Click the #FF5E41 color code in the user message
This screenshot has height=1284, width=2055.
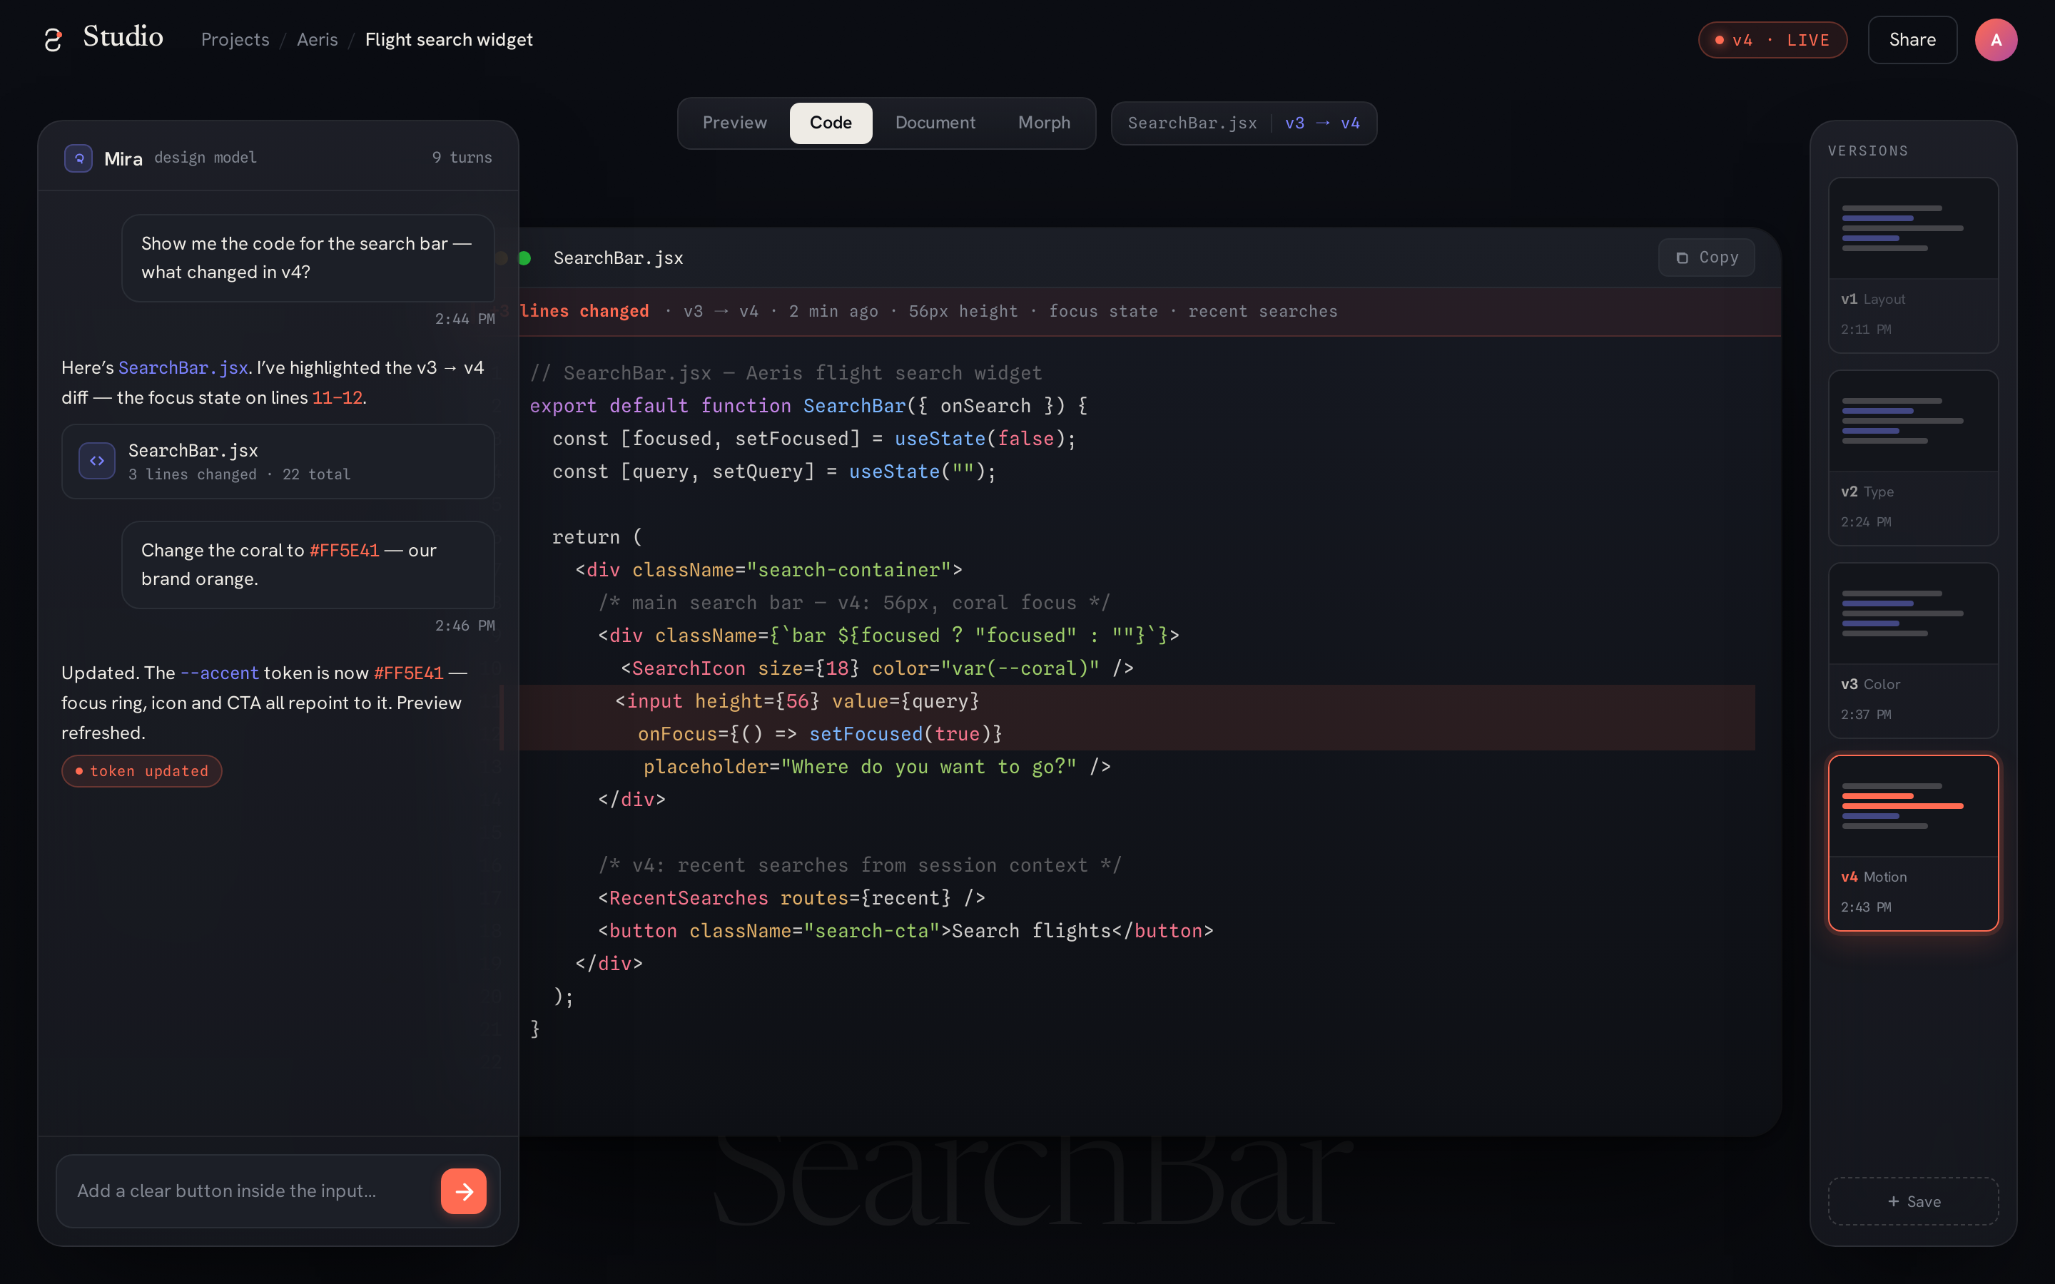344,550
